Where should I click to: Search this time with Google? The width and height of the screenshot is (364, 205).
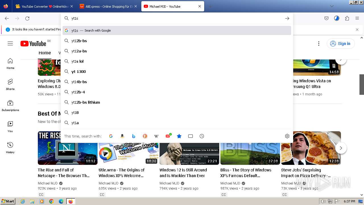tap(111, 136)
